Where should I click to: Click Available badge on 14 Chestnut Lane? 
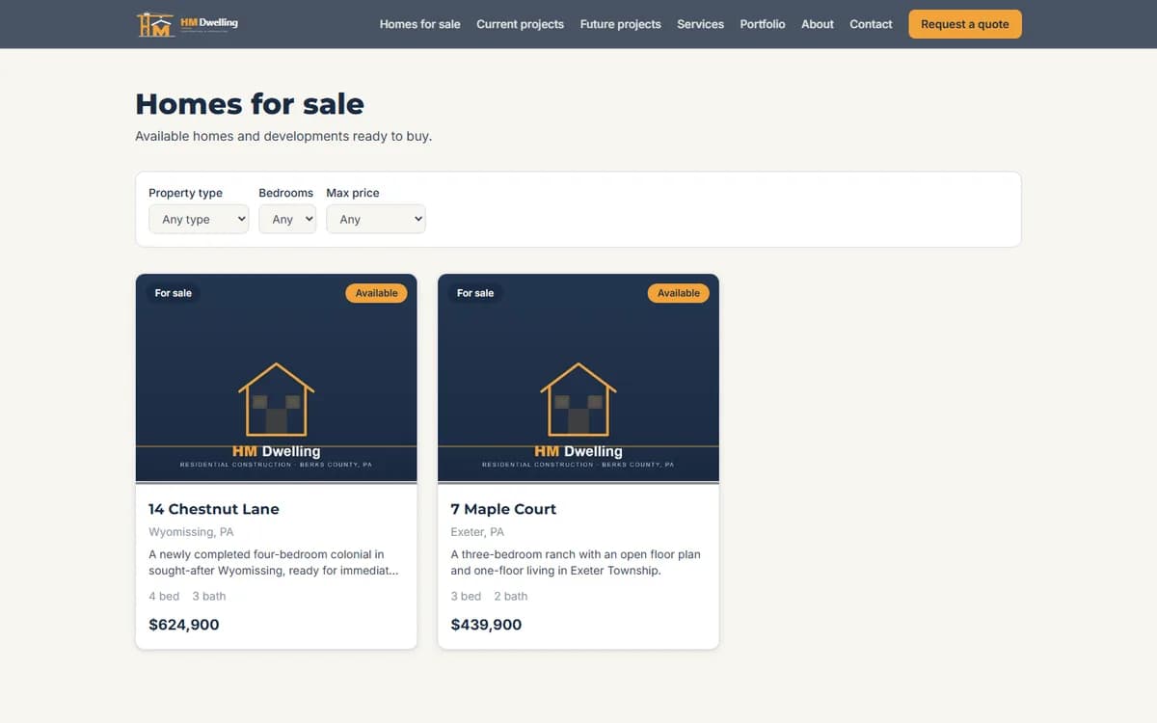pyautogui.click(x=376, y=293)
